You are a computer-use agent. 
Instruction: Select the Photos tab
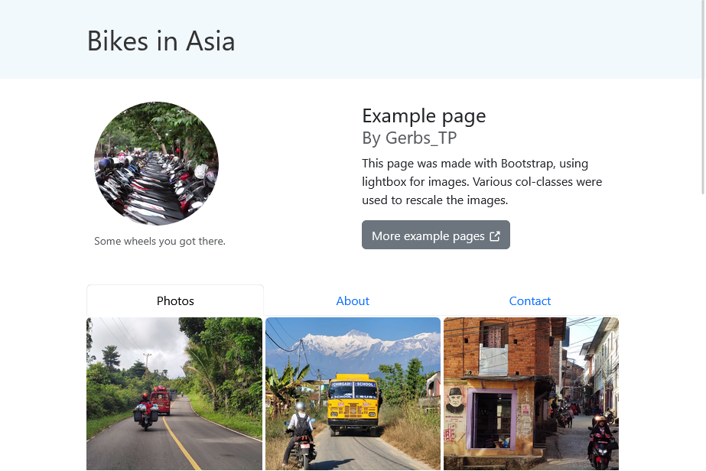pos(175,300)
